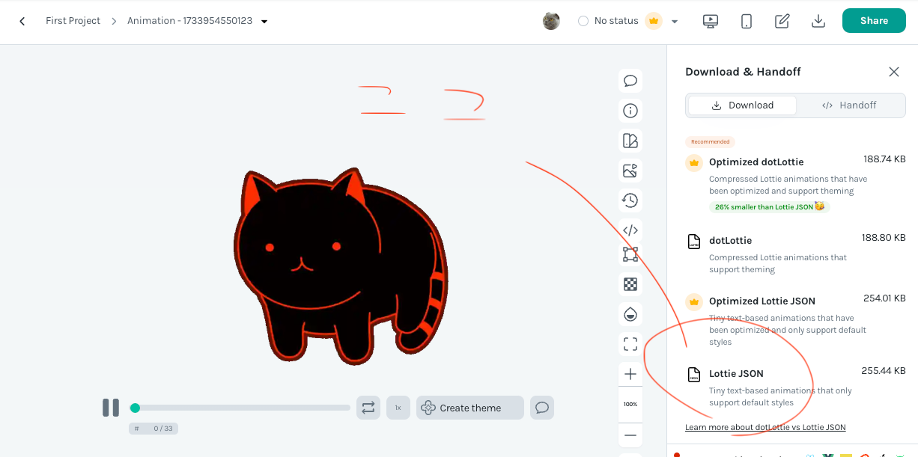Open the info icon in side toolbar
This screenshot has height=457, width=918.
pyautogui.click(x=630, y=111)
